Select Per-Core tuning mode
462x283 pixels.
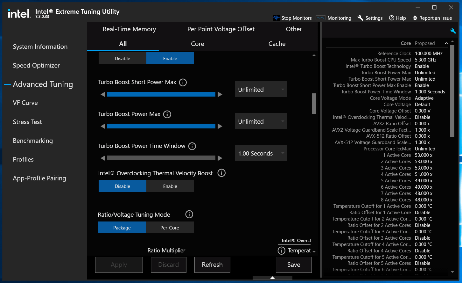point(170,228)
